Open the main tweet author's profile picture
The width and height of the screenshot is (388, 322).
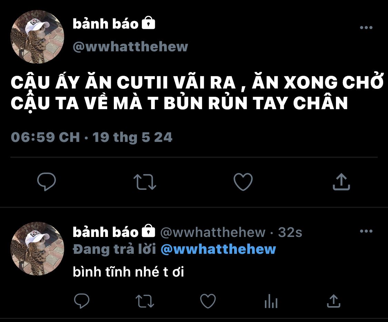37,37
